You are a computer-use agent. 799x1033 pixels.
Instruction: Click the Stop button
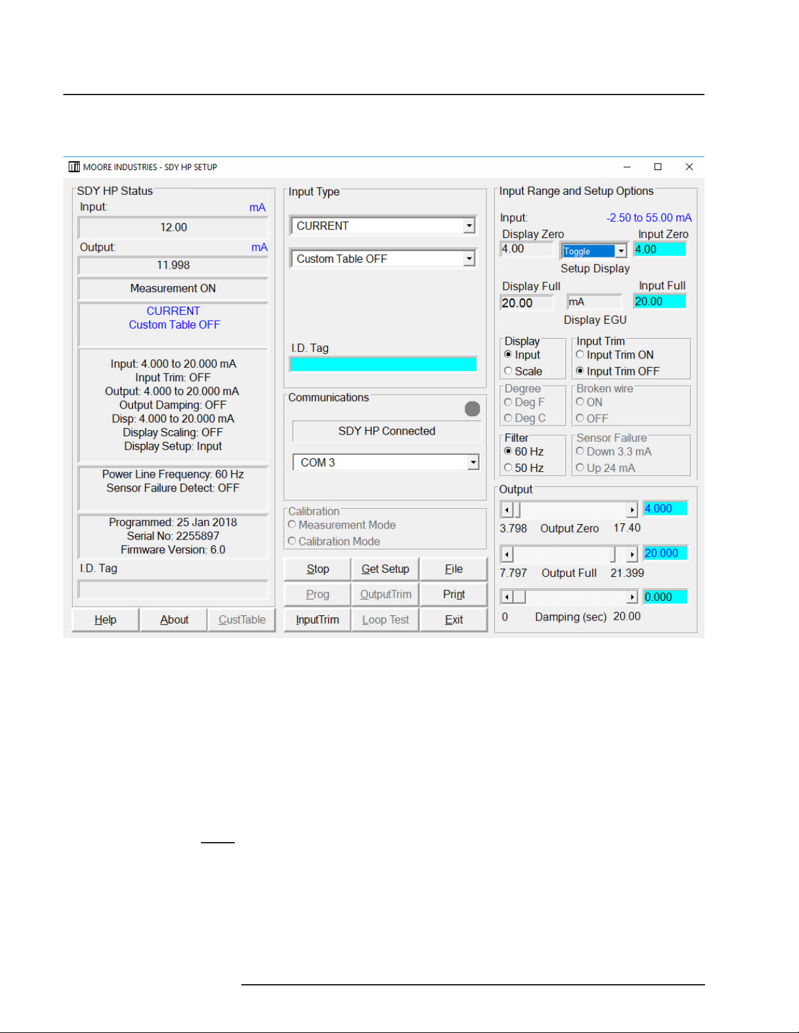pos(318,569)
